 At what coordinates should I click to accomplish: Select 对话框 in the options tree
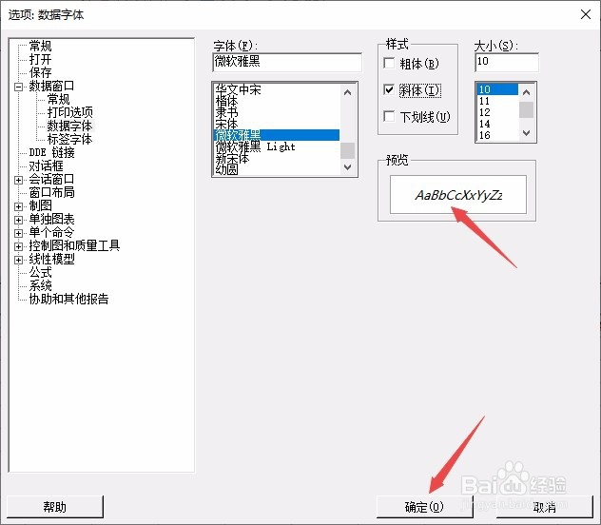coord(46,165)
